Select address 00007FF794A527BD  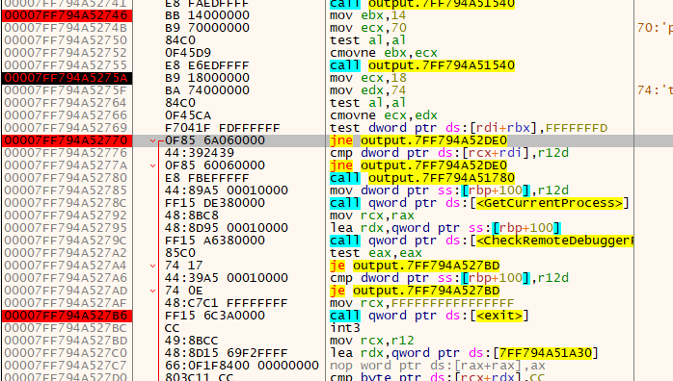[67, 341]
